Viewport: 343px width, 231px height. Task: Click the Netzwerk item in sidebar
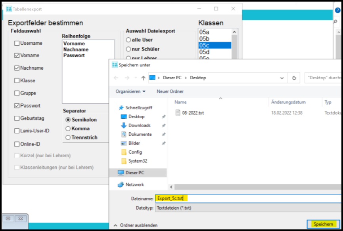(x=134, y=185)
